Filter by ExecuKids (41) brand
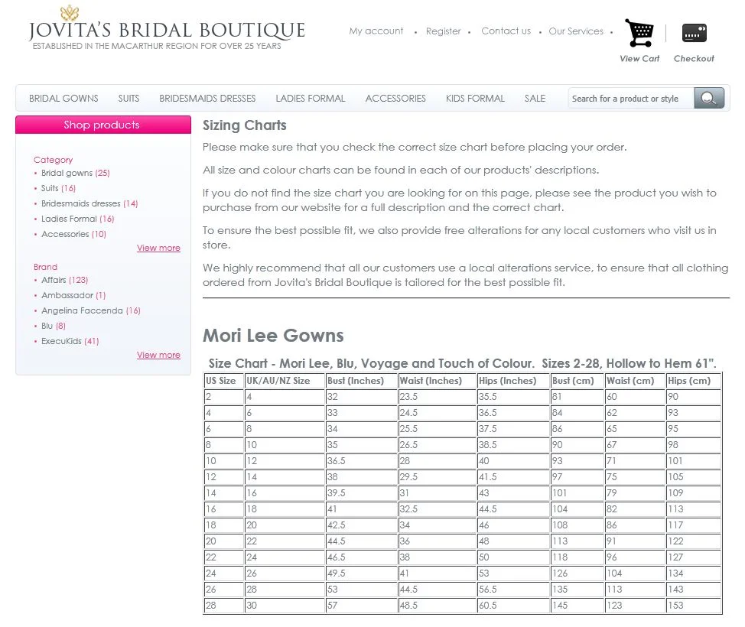Screen dimensions: 745x627 (70, 340)
